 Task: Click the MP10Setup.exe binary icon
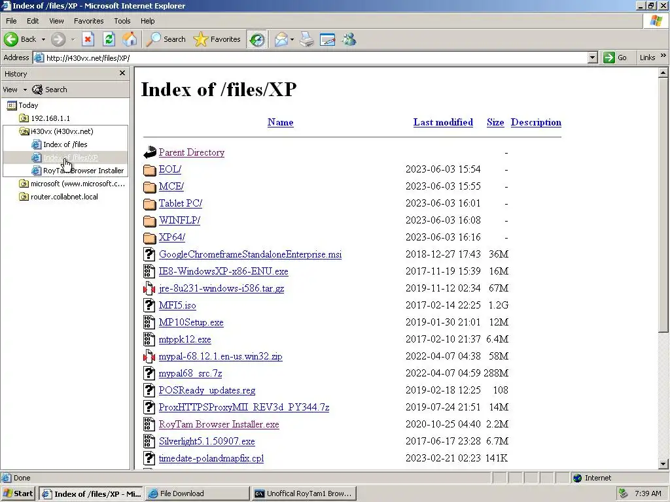point(149,322)
